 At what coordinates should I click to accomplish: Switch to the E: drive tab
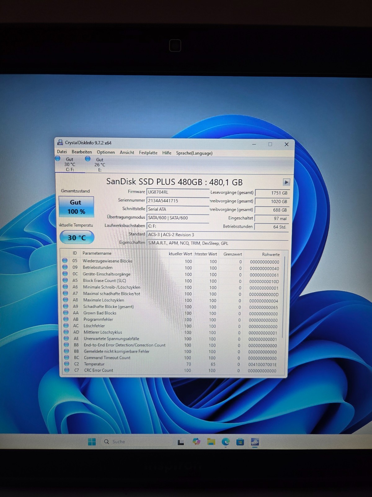pyautogui.click(x=100, y=165)
